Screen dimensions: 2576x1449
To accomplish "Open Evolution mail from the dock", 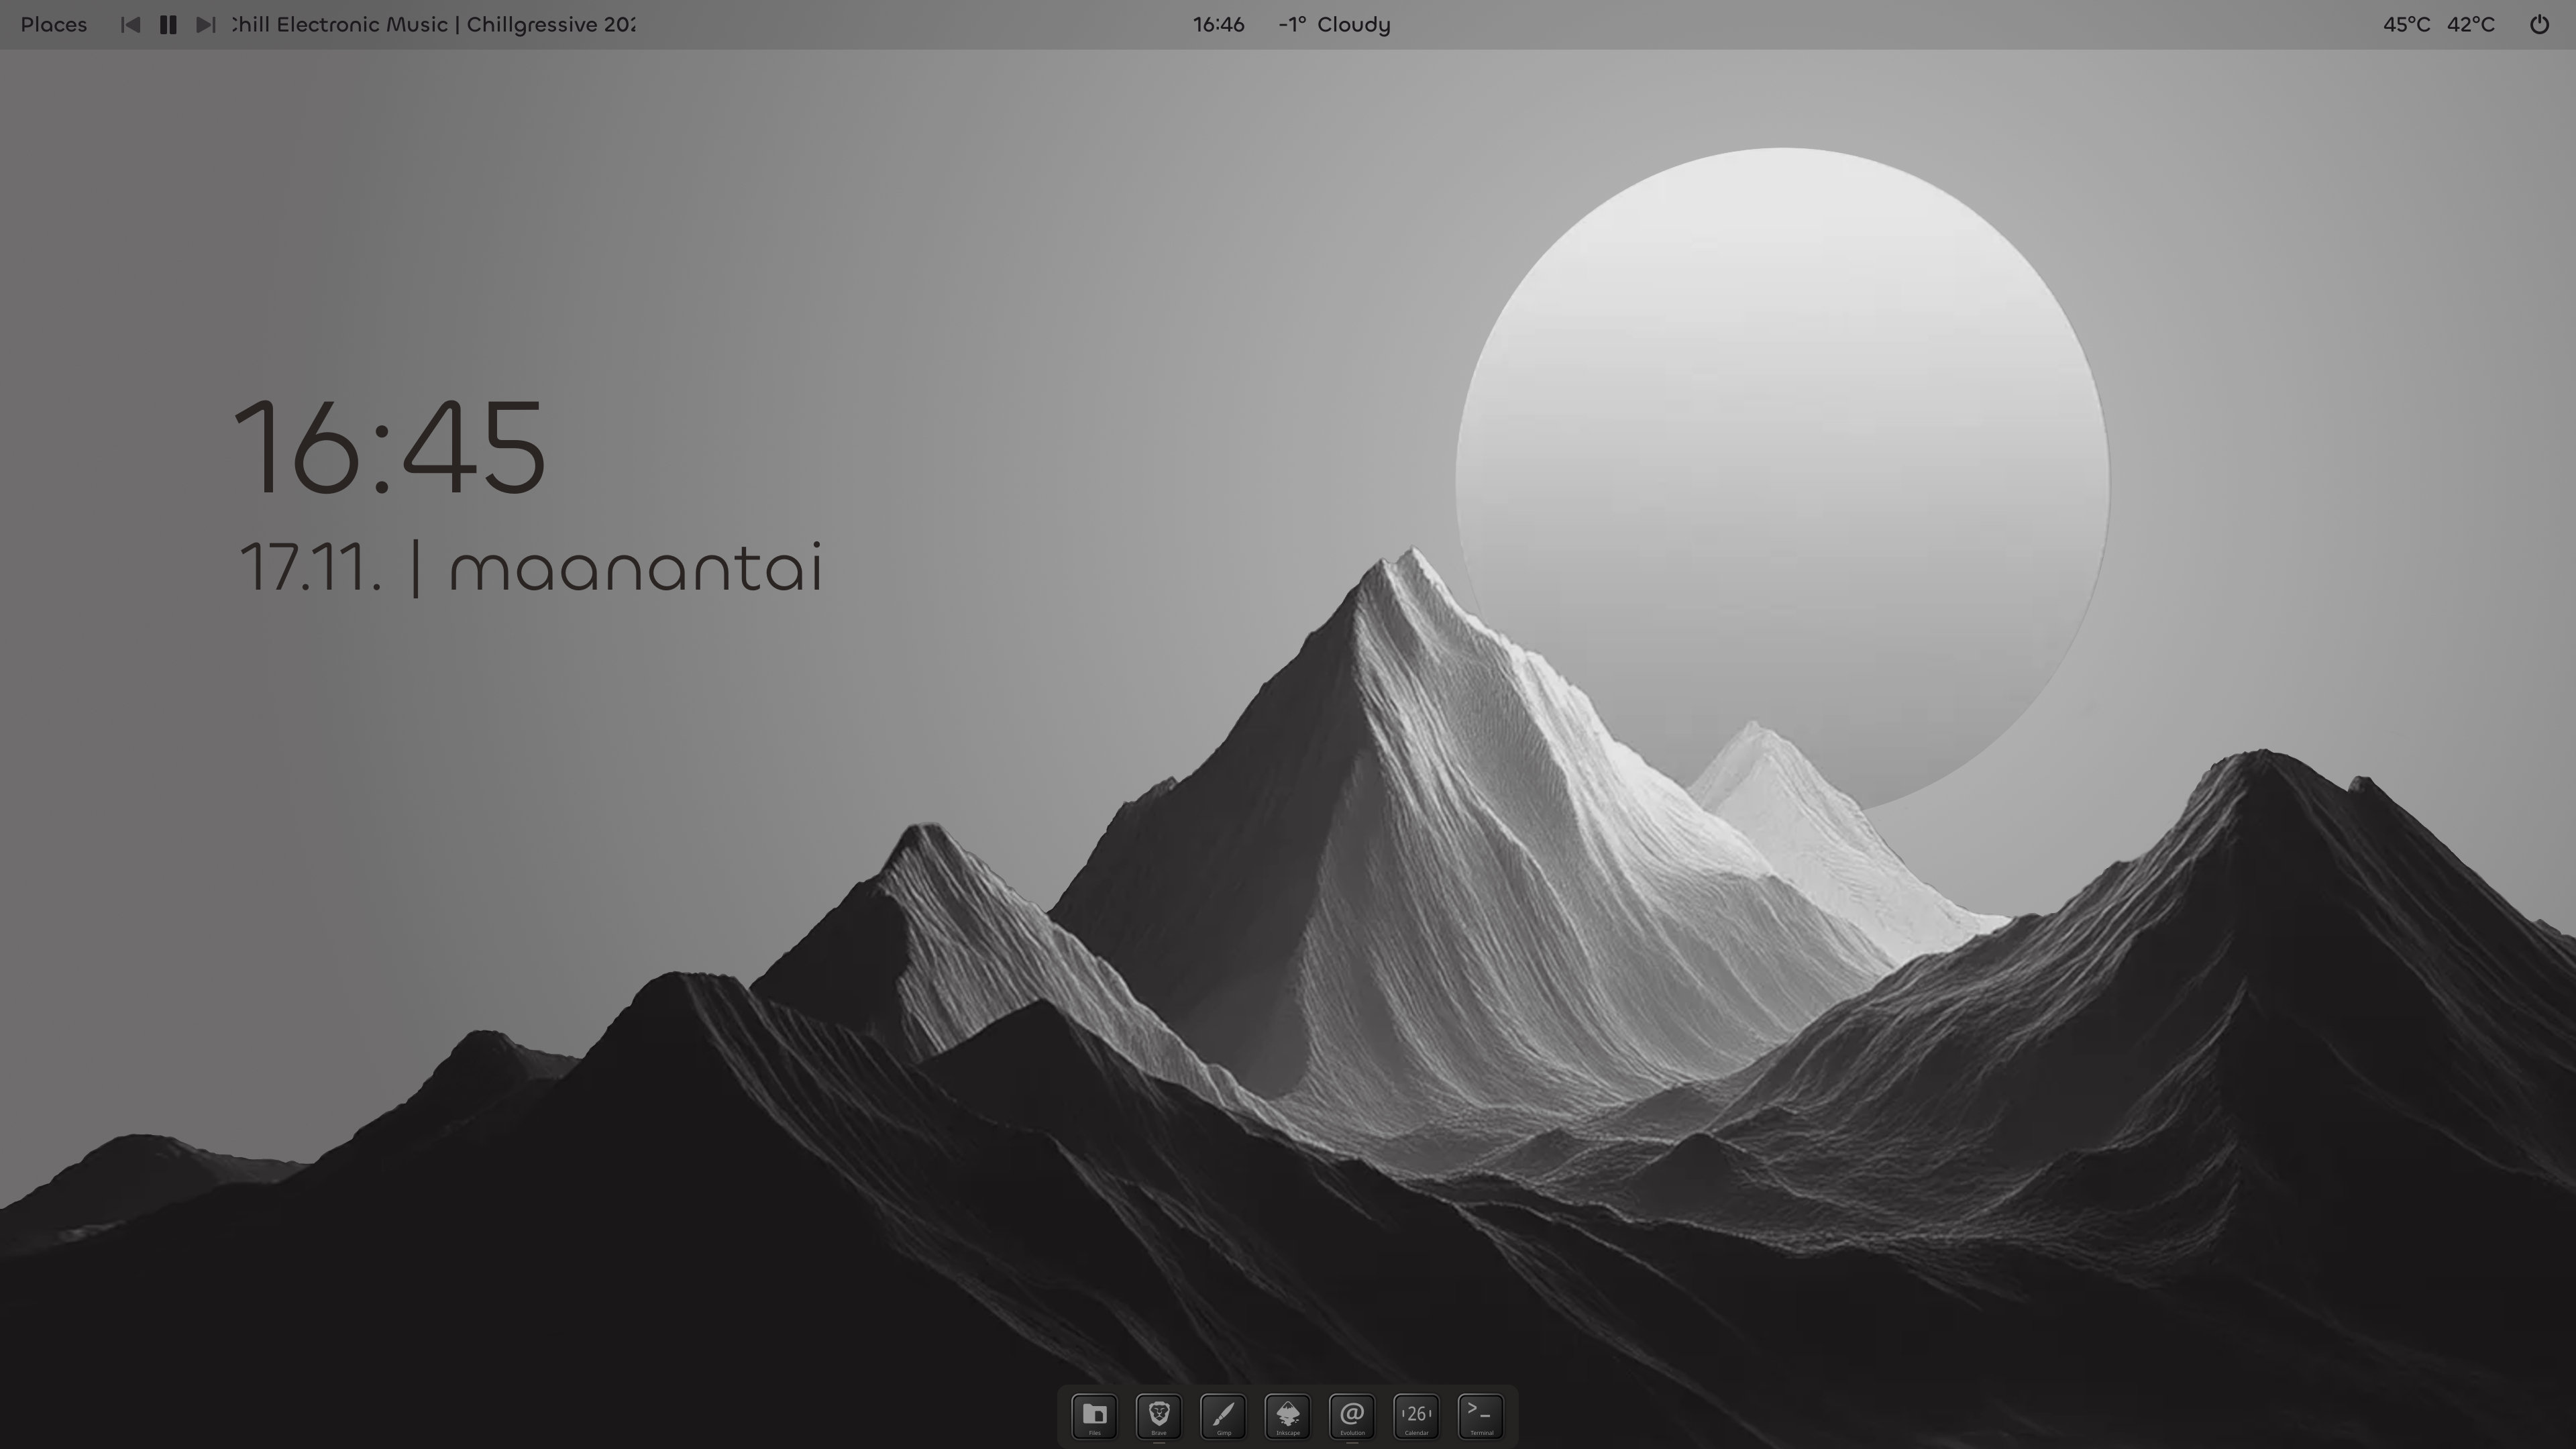I will coord(1352,1415).
